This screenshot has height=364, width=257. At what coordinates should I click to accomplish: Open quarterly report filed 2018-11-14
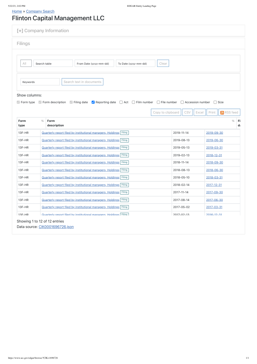[x=81, y=162]
